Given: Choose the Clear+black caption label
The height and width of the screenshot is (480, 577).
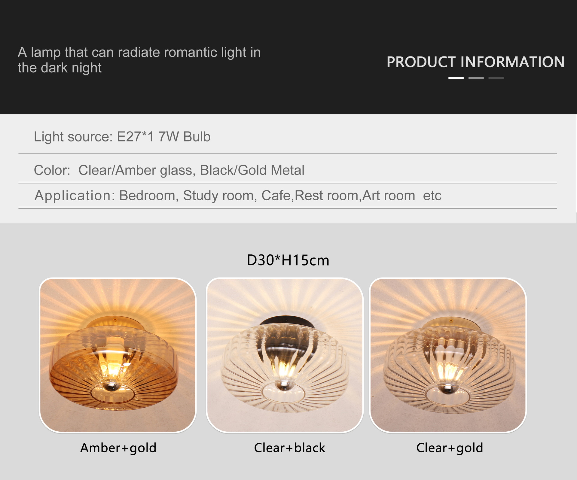Looking at the screenshot, I should (x=289, y=448).
